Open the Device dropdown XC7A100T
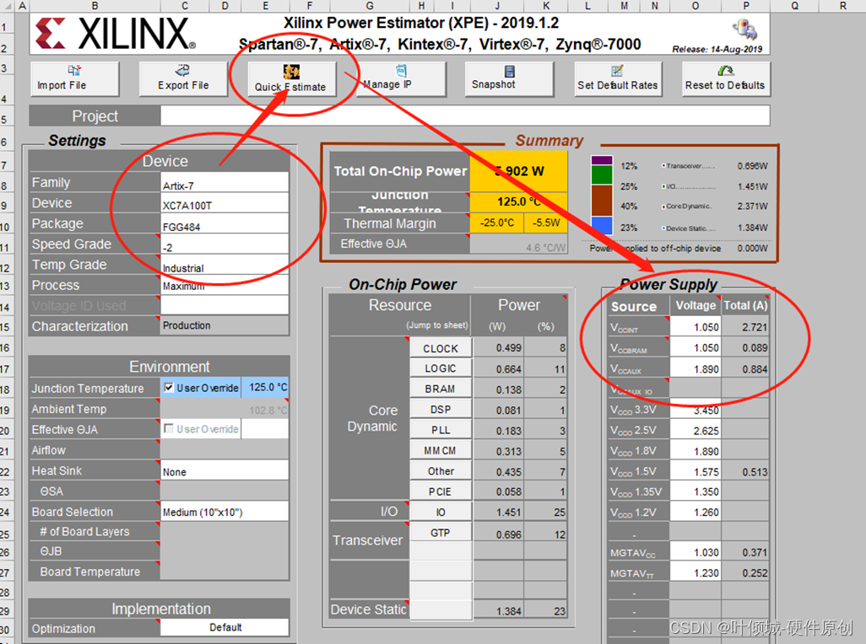Screen dimensions: 866x644 pos(225,203)
